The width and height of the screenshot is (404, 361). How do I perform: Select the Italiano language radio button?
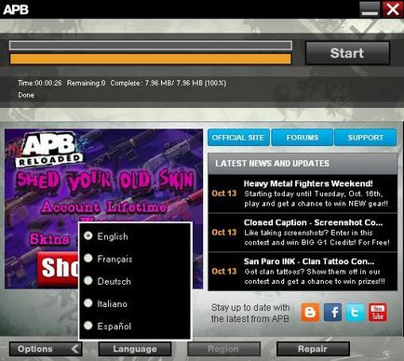(x=88, y=303)
